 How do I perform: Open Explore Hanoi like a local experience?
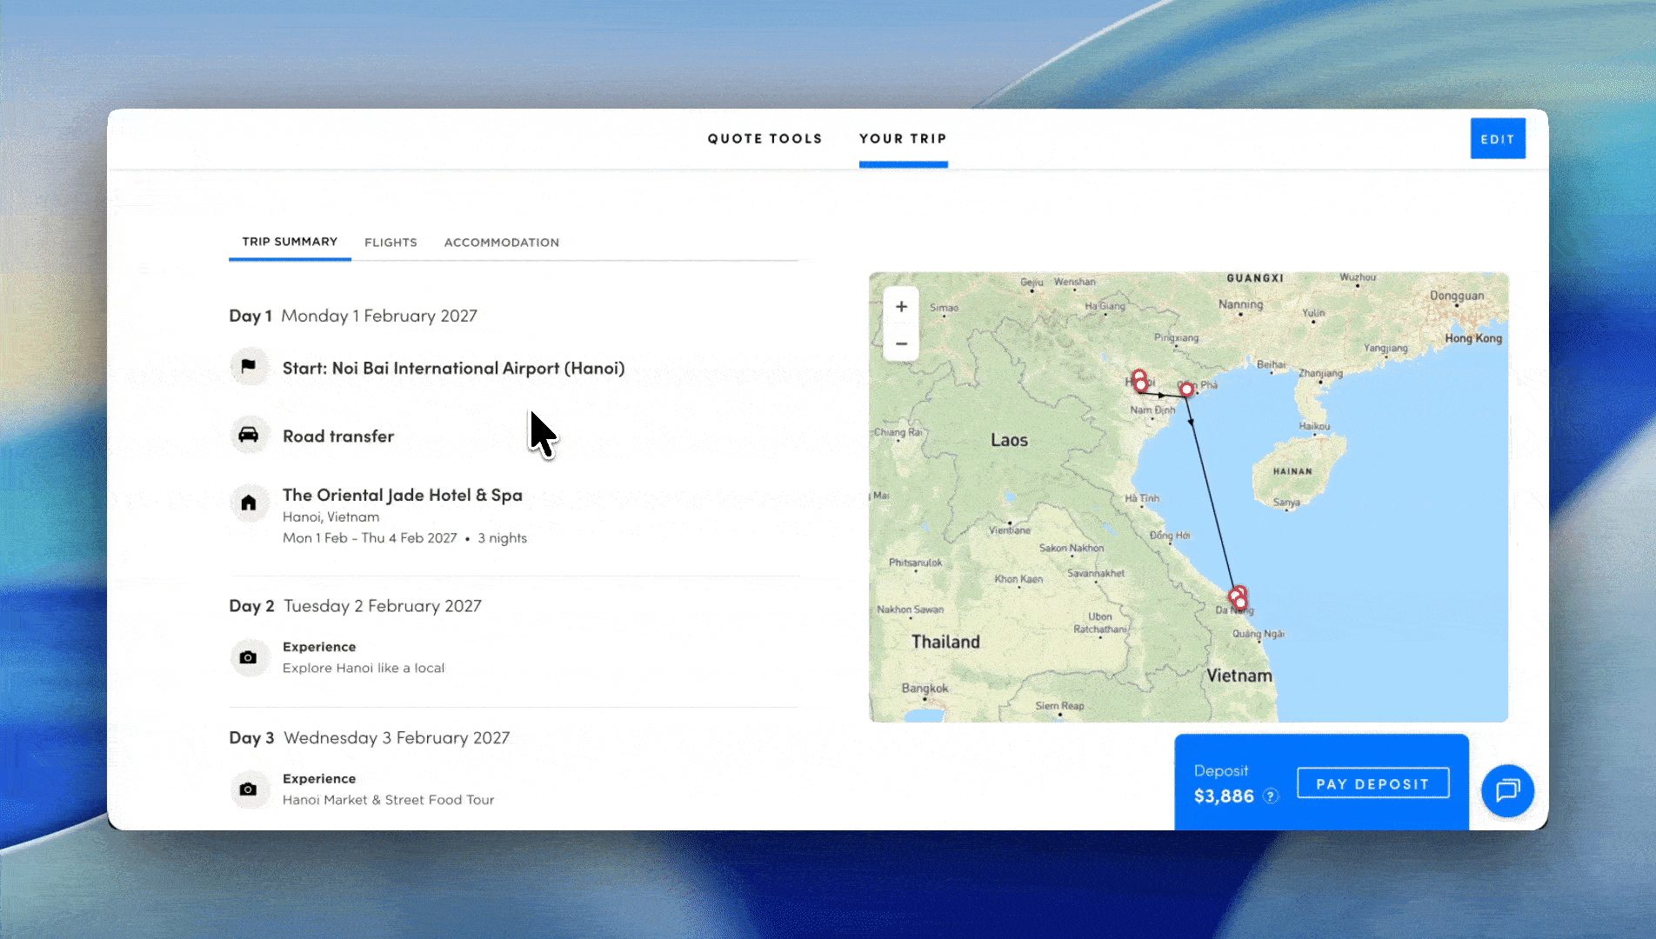tap(364, 668)
